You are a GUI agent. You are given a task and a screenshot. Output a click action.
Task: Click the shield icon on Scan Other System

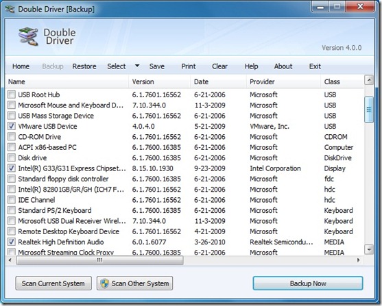(104, 283)
